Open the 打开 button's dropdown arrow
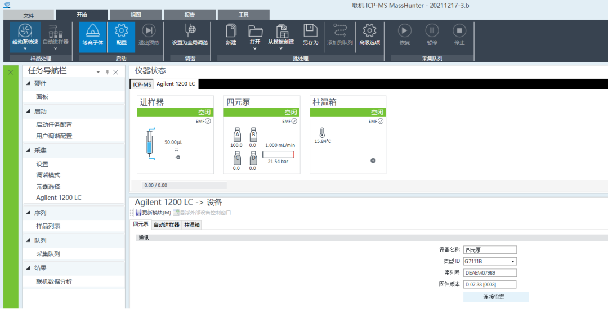The width and height of the screenshot is (608, 309). (255, 49)
